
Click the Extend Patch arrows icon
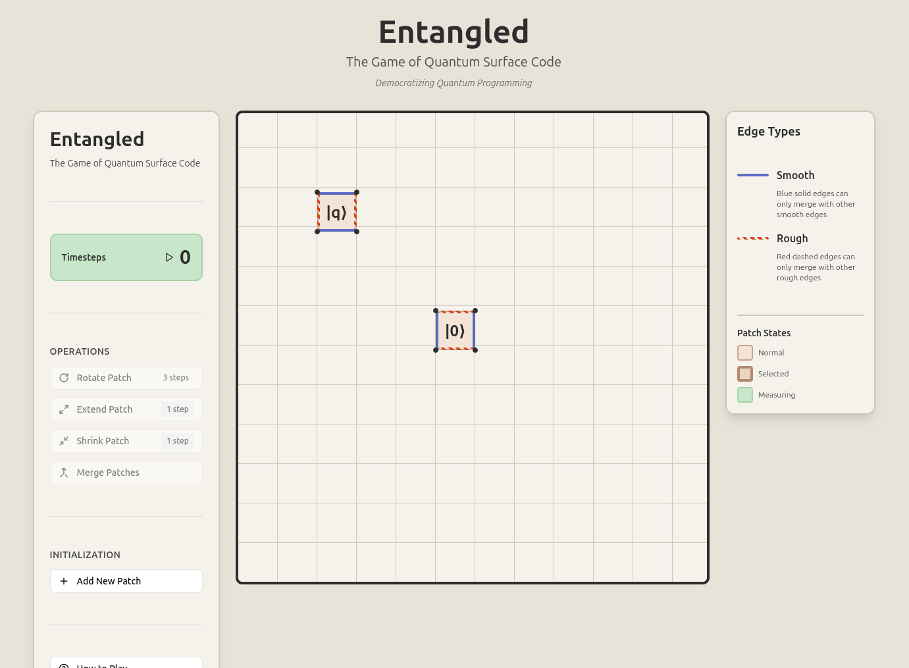(x=64, y=409)
